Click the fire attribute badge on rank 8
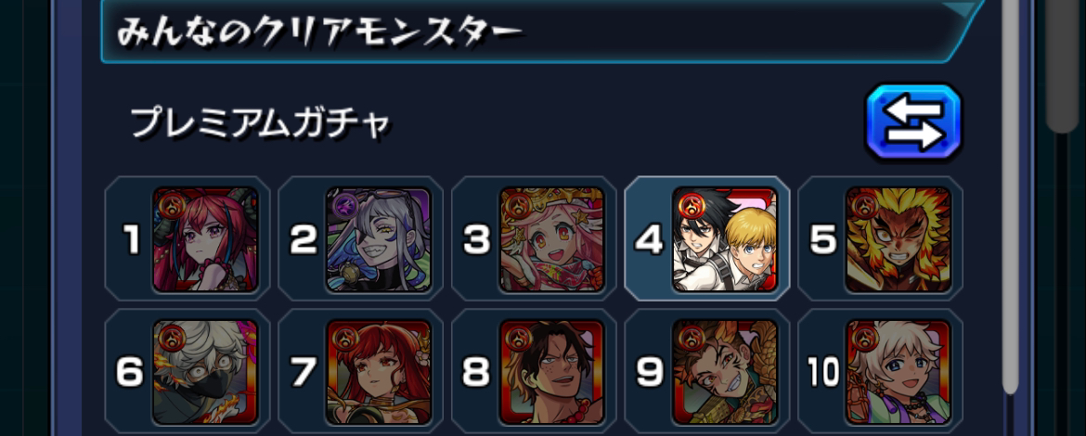Viewport: 1086px width, 436px height. coord(517,338)
